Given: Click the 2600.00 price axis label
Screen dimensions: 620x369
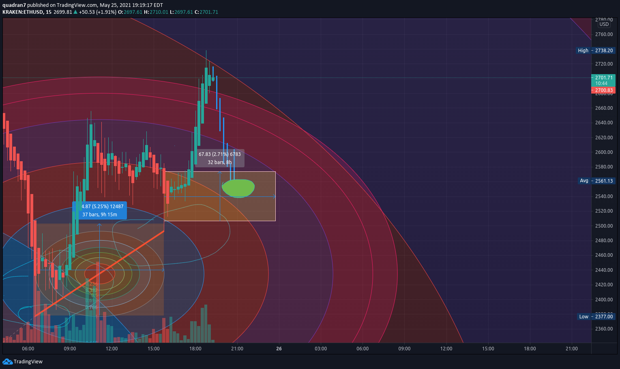Looking at the screenshot, I should [604, 152].
